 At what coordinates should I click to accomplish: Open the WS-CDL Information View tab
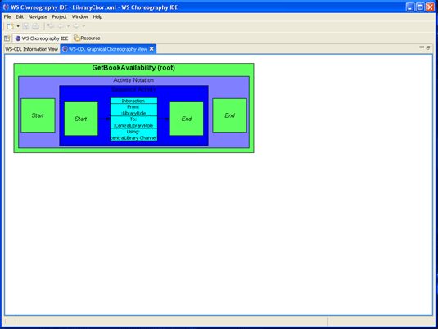point(32,49)
